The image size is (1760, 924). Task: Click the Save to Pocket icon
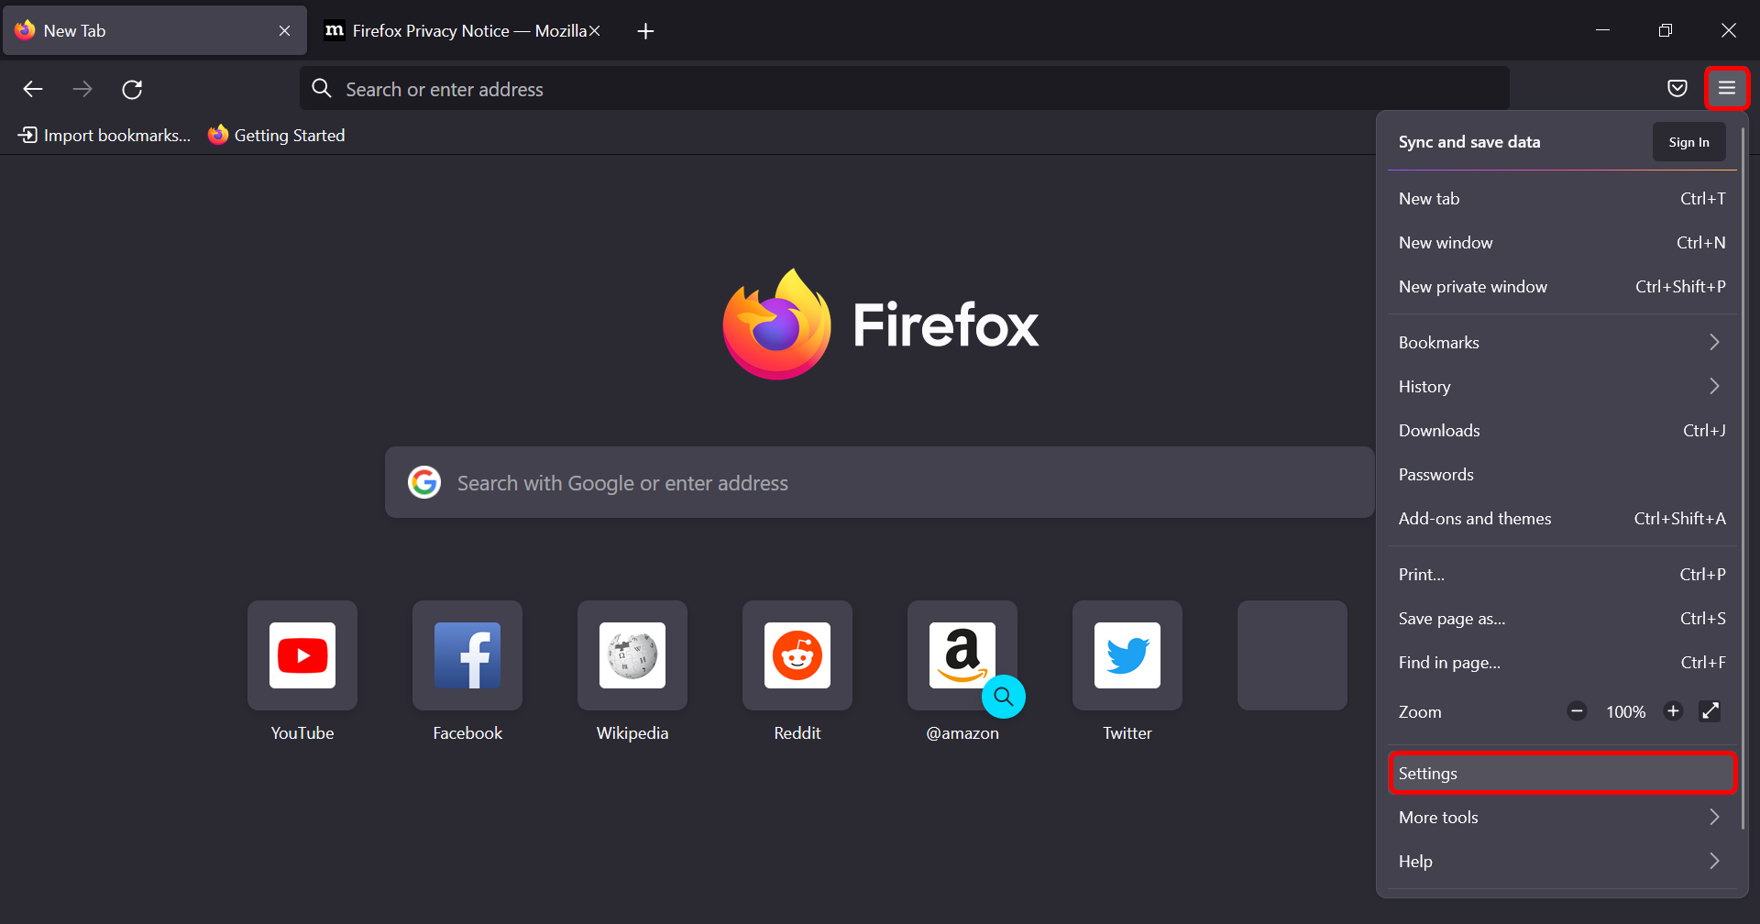tap(1677, 88)
